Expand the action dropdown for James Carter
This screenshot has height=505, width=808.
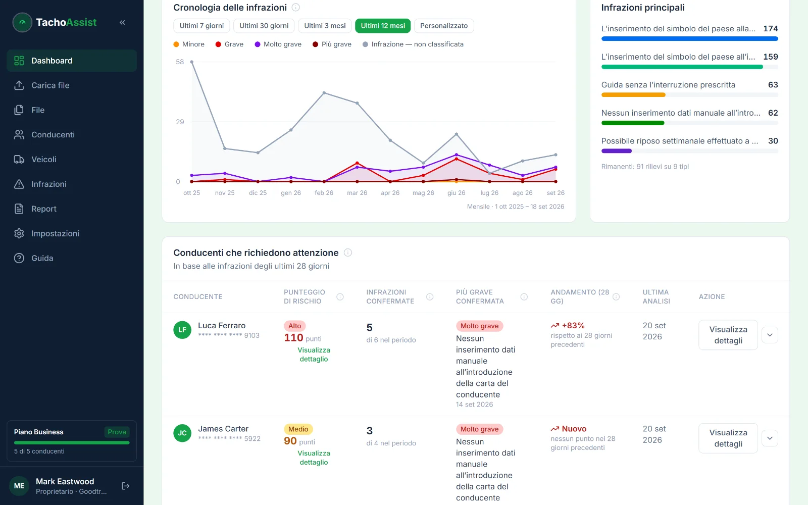[770, 438]
